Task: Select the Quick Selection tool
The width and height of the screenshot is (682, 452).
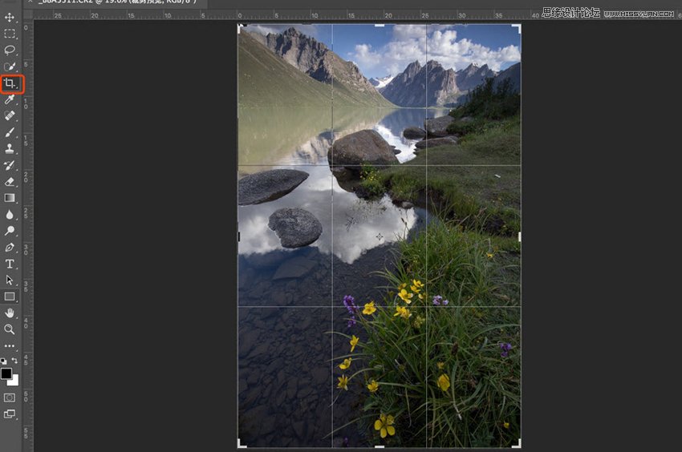Action: tap(10, 67)
